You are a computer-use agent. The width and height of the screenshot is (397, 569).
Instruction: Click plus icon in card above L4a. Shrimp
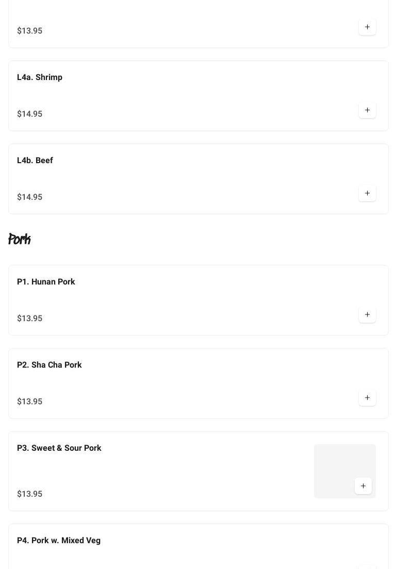[367, 27]
